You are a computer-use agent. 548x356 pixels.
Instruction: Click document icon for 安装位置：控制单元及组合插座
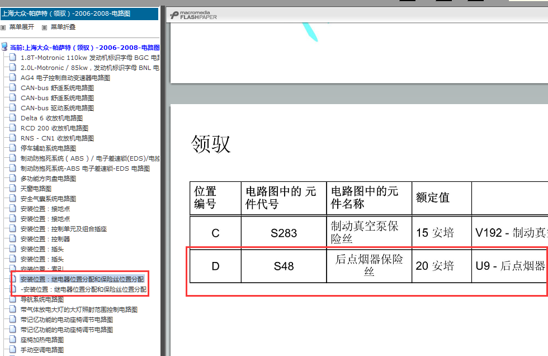click(13, 228)
